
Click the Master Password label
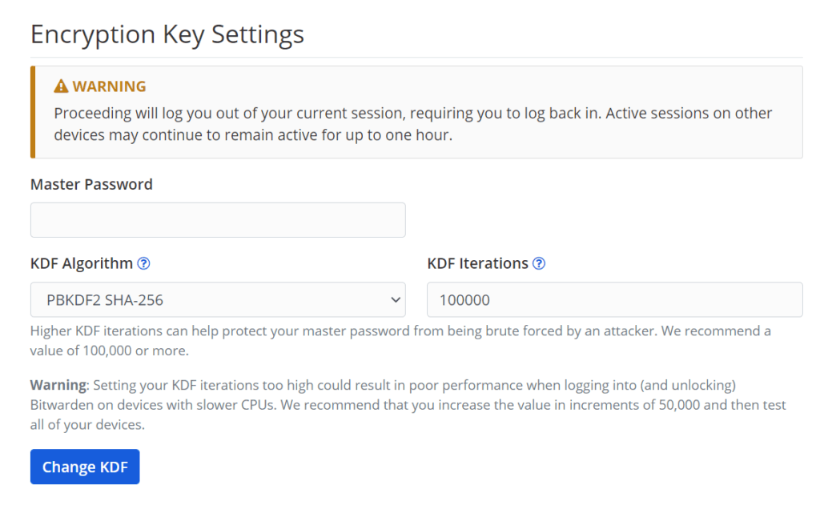tap(91, 184)
